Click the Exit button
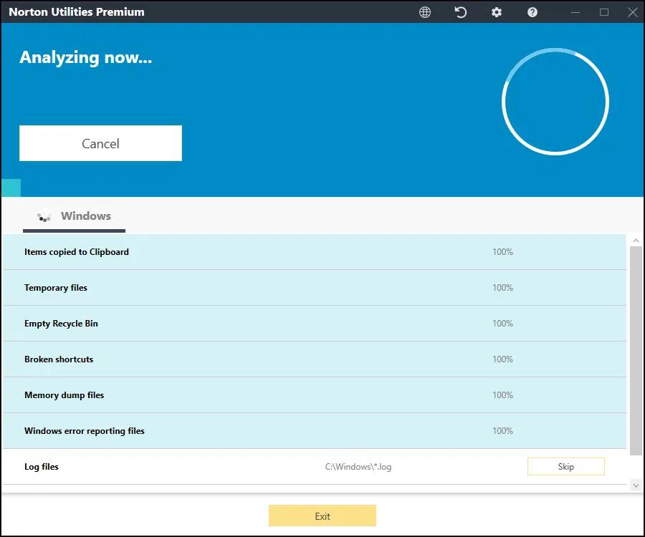 coord(322,516)
